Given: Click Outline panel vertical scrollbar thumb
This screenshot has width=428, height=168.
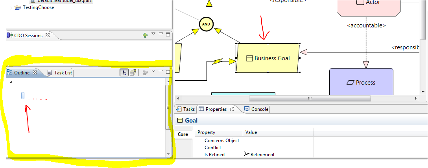Looking at the screenshot, I should click(x=168, y=107).
